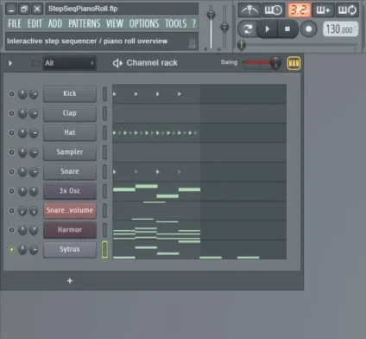Mute the Hat channel
Viewport: 366px width, 339px height.
tap(11, 132)
